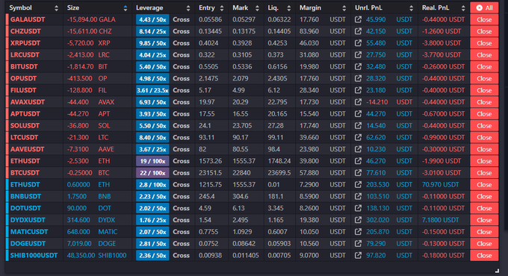Open share icon for AAVEUSDT unrealized PnL
The width and height of the screenshot is (508, 276).
click(x=358, y=149)
